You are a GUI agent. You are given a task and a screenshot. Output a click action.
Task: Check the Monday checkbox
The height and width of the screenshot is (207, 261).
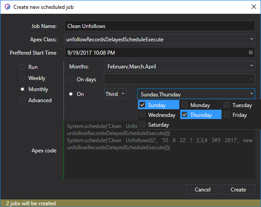pyautogui.click(x=185, y=105)
